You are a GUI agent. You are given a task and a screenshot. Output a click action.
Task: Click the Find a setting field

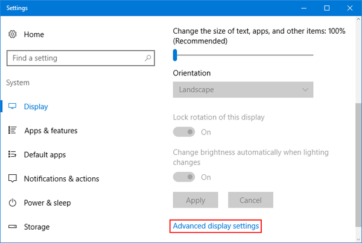coord(81,58)
